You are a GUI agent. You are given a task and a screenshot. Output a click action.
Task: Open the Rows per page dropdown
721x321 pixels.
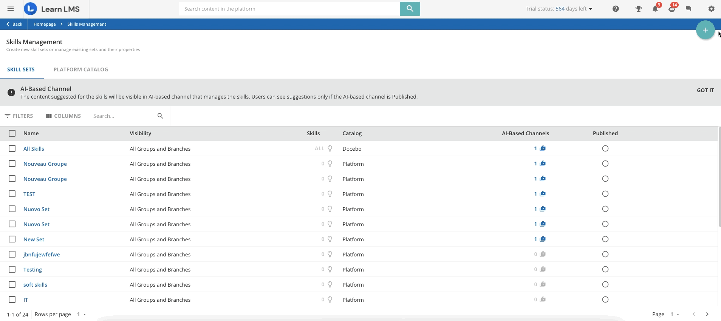(82, 314)
